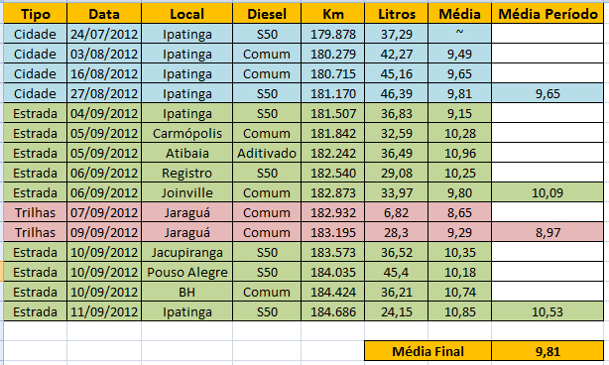The width and height of the screenshot is (609, 365).
Task: Select the period average cell 10,09
Action: (548, 192)
